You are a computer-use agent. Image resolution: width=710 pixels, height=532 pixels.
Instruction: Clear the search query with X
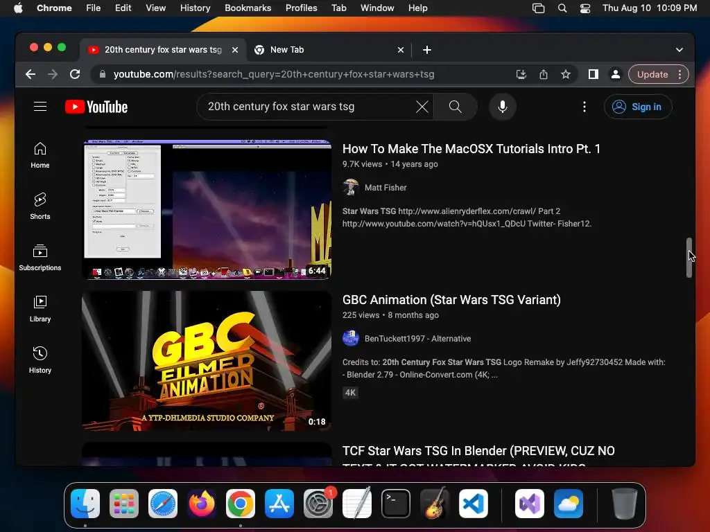point(422,107)
